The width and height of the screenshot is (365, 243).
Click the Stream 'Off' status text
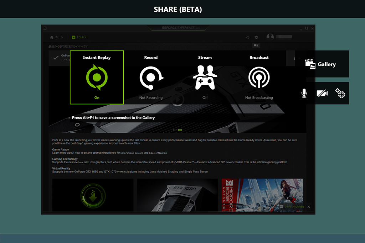[205, 97]
